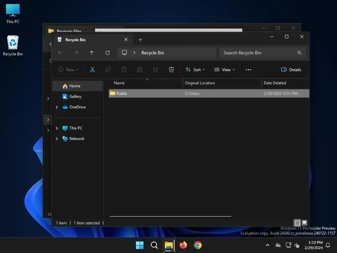Screen dimensions: 337x253
Task: Click Recycle Bin in the address bar
Action: pyautogui.click(x=153, y=53)
